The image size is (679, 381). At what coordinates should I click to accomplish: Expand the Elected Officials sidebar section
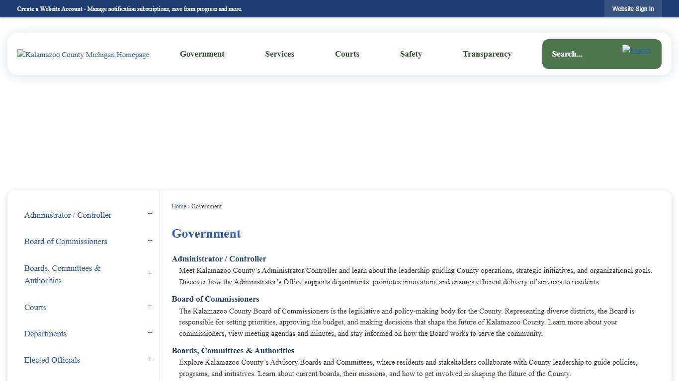150,359
